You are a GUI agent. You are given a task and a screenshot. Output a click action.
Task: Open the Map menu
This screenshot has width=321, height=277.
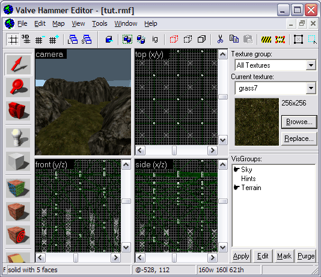[x=58, y=23]
